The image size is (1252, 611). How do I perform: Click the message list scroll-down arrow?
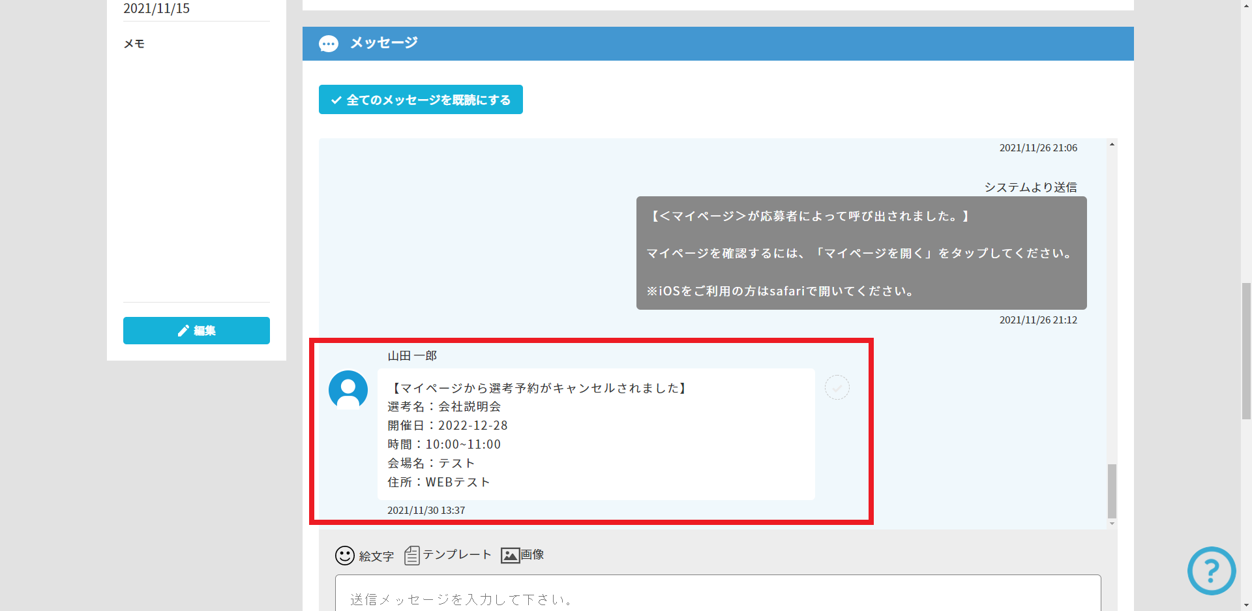(1112, 523)
